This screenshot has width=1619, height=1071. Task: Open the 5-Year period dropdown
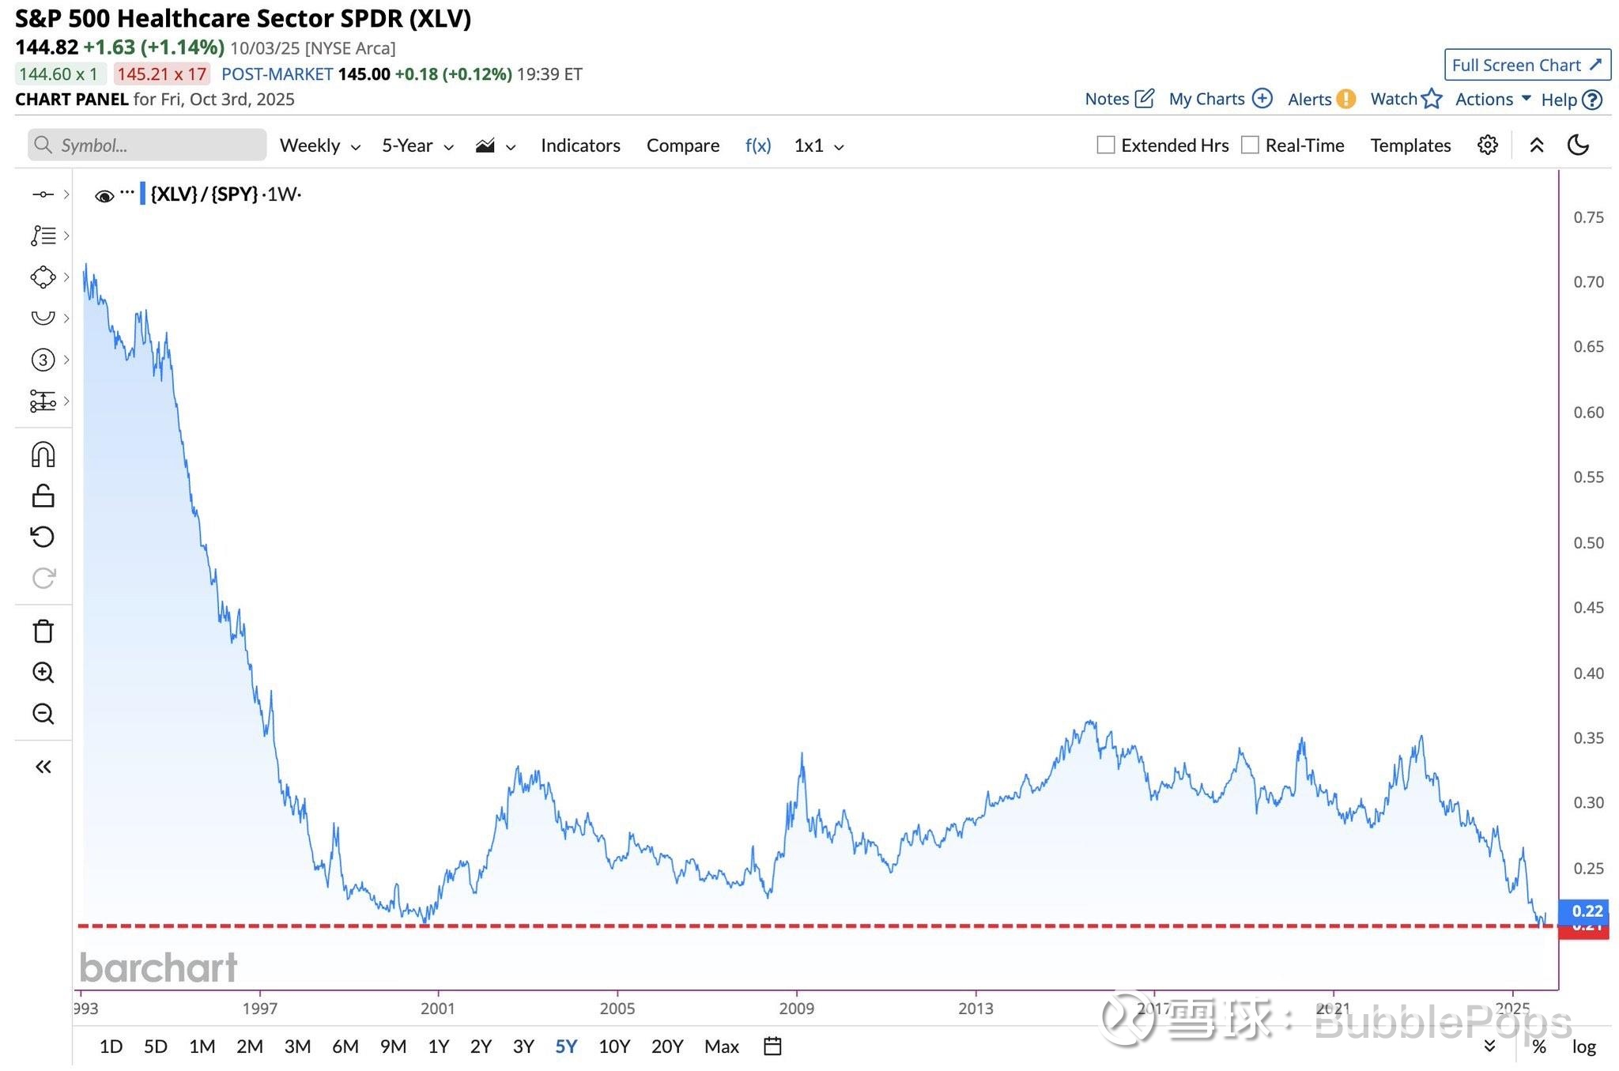pyautogui.click(x=417, y=146)
